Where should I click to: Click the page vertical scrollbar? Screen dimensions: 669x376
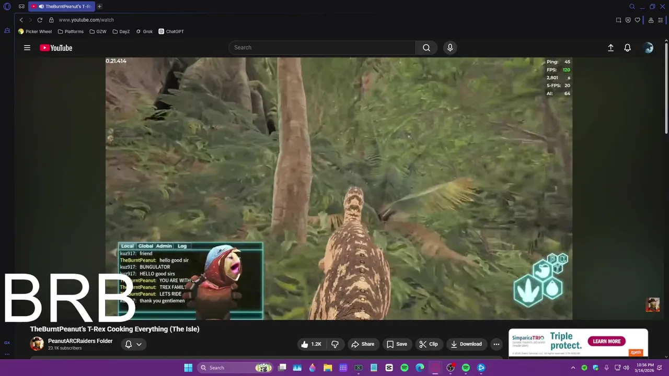666,88
